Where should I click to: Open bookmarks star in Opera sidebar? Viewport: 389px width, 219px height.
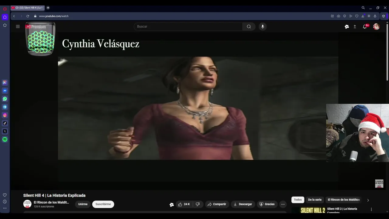coord(5,25)
